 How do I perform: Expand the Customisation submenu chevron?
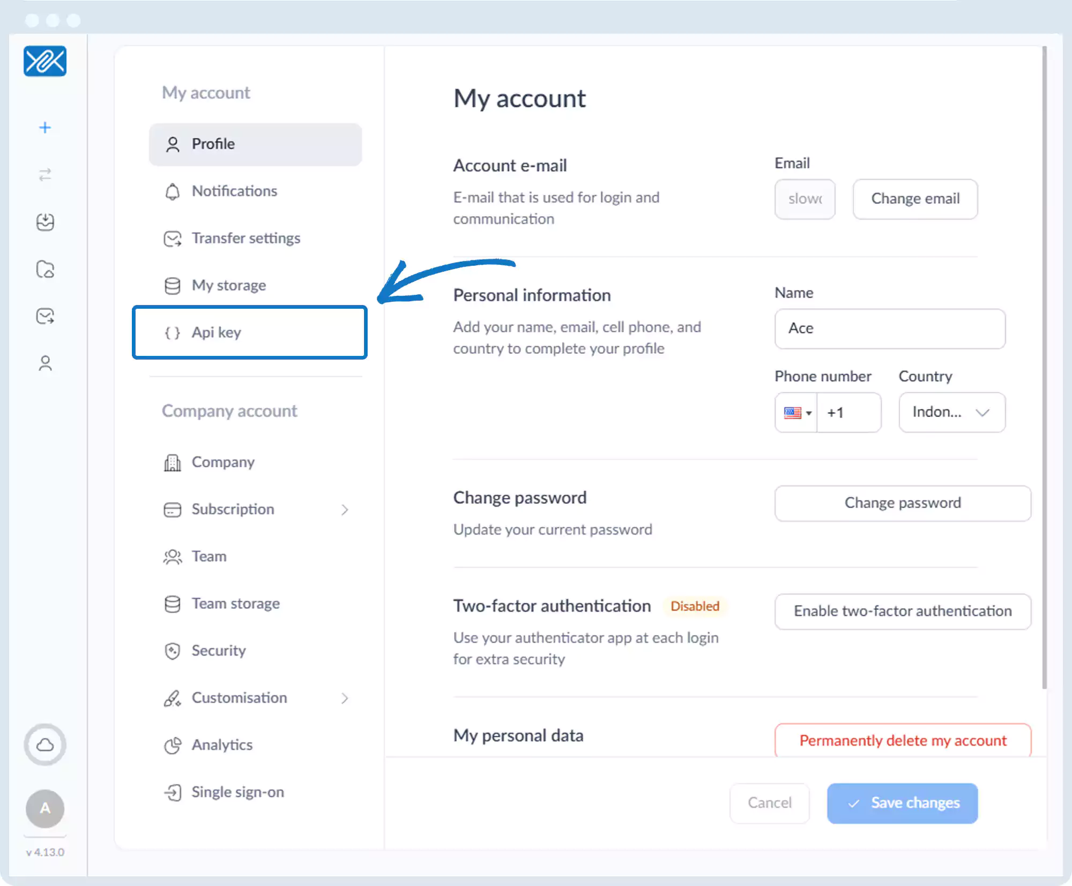(x=345, y=698)
